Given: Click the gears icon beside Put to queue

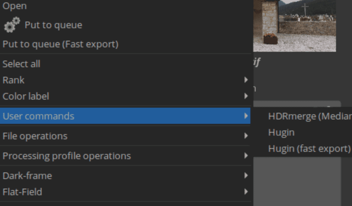Looking at the screenshot, I should click(12, 25).
